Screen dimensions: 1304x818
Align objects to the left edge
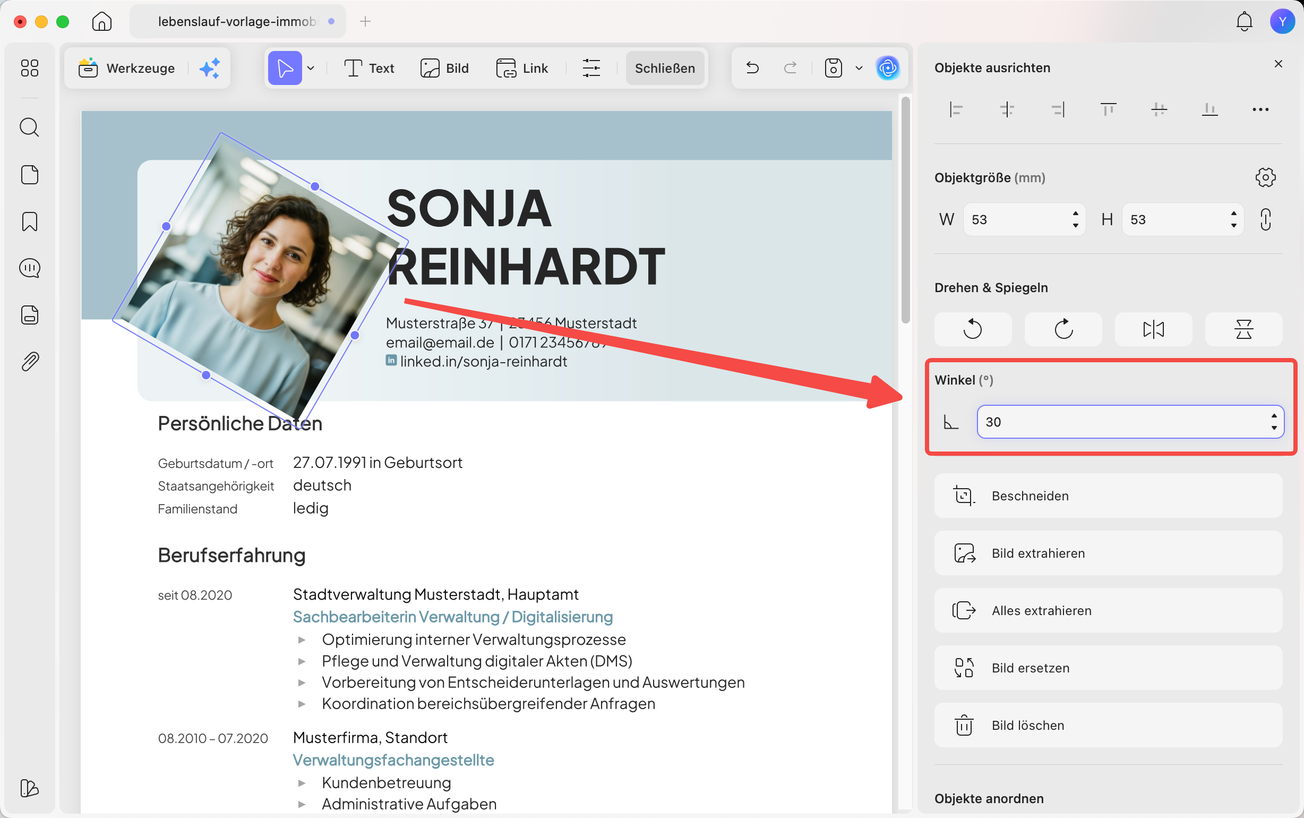pos(956,110)
